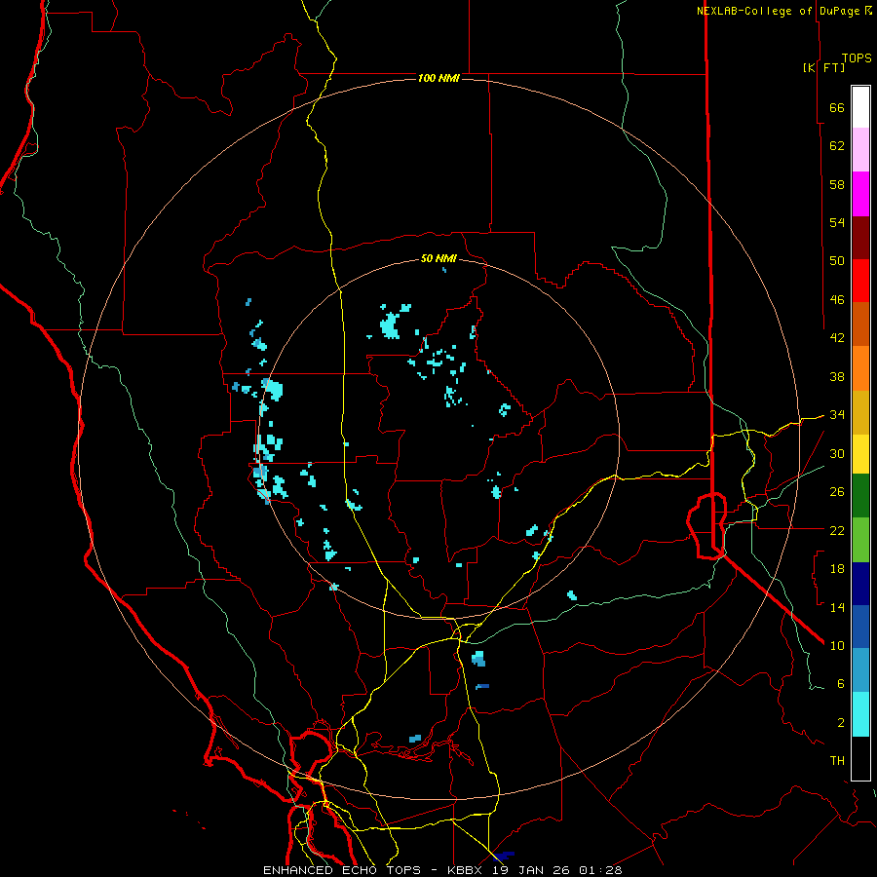Click the 46 legend value
This screenshot has width=877, height=877.
[837, 300]
